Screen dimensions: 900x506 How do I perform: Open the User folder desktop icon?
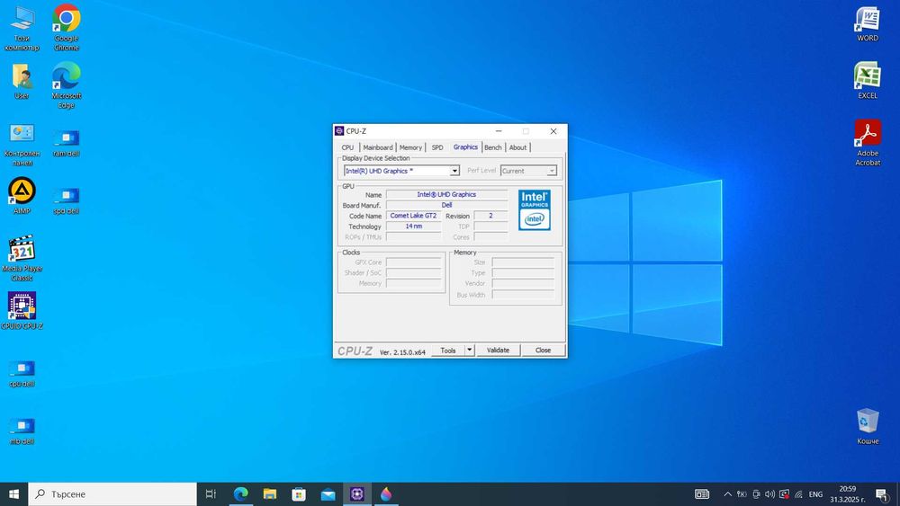tap(22, 82)
